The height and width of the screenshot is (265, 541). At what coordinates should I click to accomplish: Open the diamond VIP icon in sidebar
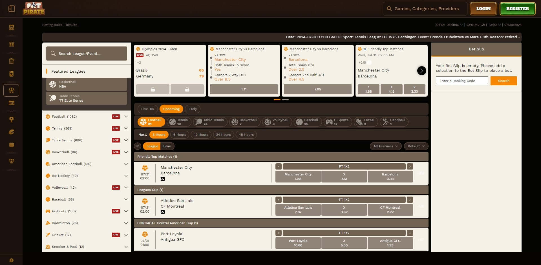(11, 161)
